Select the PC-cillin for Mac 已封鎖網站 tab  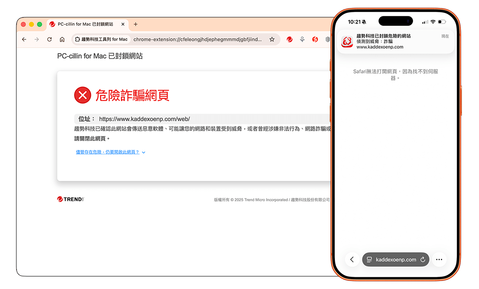pos(84,24)
